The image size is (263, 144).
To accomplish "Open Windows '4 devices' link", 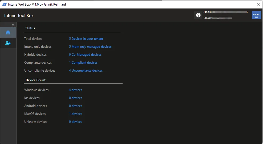I will pos(75,90).
